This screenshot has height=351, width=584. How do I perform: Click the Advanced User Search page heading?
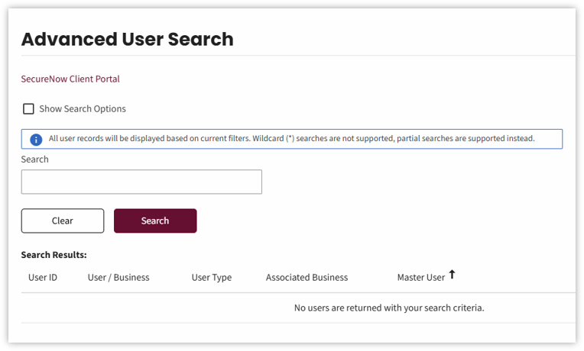[x=128, y=39]
